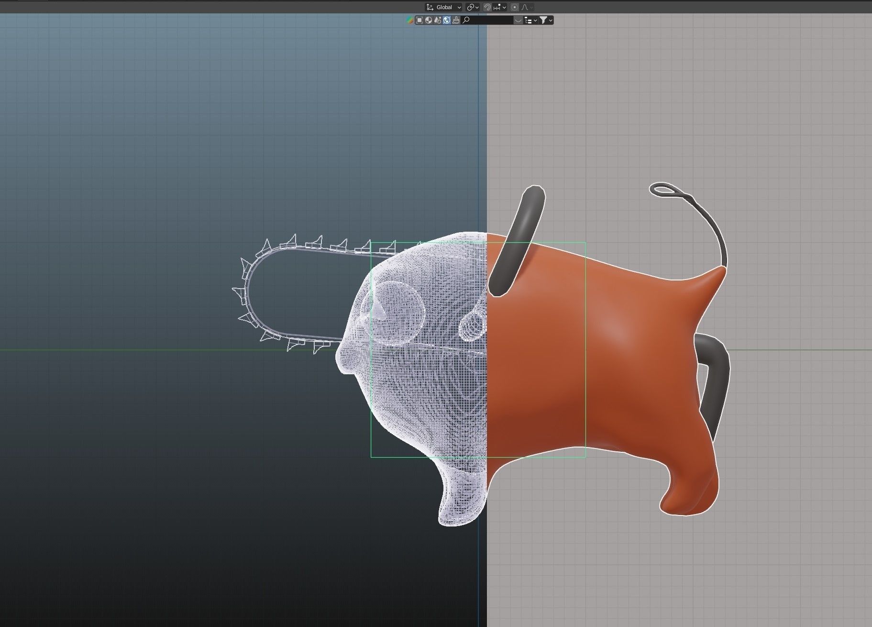The height and width of the screenshot is (627, 872).
Task: Open the funnel filter dropdown
Action: (x=546, y=20)
